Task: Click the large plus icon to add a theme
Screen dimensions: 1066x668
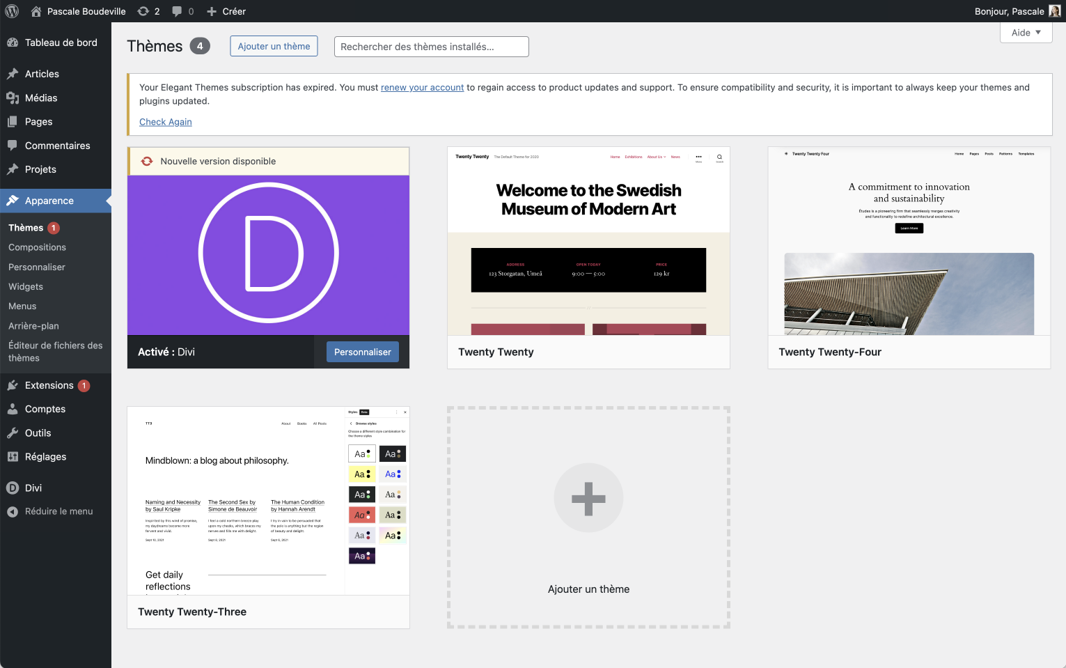Action: 588,498
